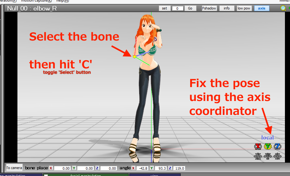Click the blue Z rotation axis icon
Image resolution: width=290 pixels, height=176 pixels.
tap(277, 147)
